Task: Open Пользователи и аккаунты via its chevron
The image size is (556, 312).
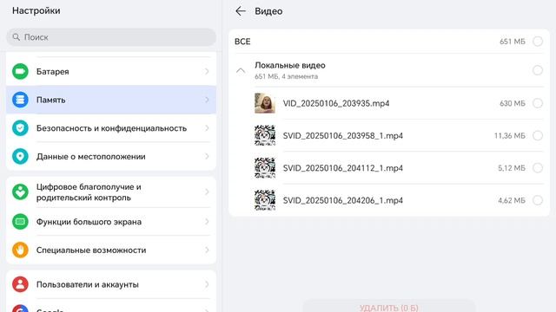Action: (x=207, y=284)
